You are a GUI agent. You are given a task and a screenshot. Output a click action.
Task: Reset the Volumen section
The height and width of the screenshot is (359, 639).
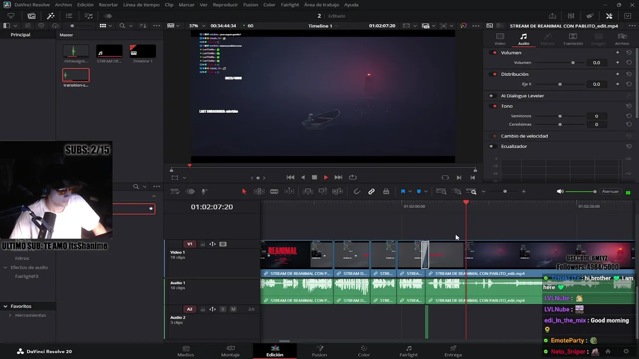coord(629,52)
